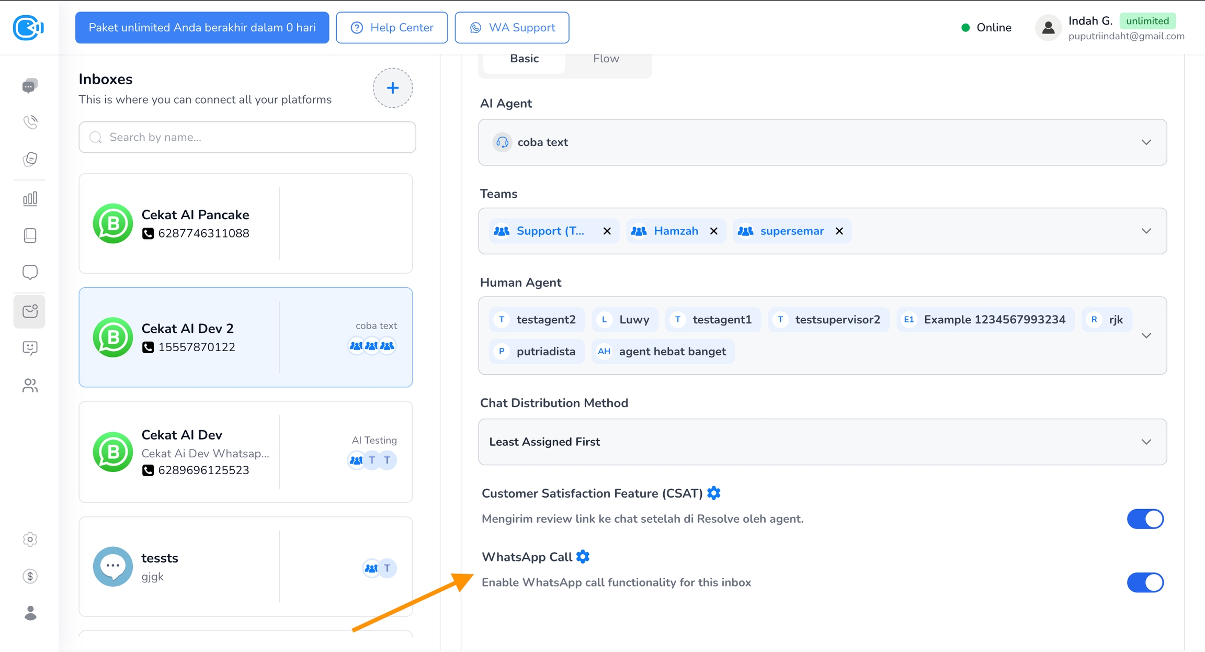
Task: Open the calls icon in the sidebar
Action: (30, 122)
